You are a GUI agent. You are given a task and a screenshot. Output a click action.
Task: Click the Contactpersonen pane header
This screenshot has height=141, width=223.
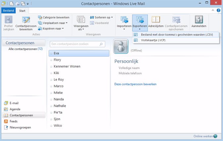(24, 43)
